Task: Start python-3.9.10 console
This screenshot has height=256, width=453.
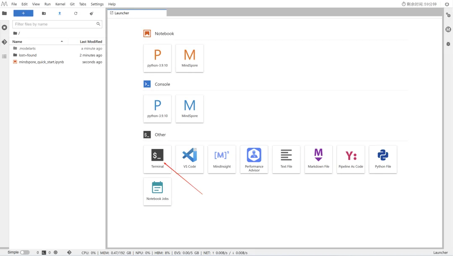Action: pos(157,109)
